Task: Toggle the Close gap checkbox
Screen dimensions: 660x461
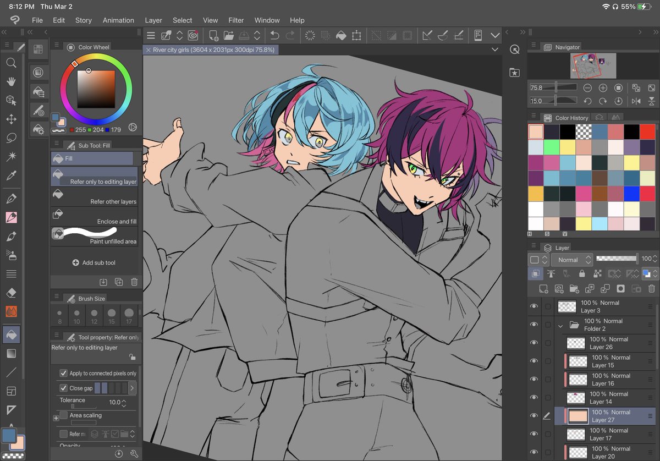Action: [x=63, y=388]
